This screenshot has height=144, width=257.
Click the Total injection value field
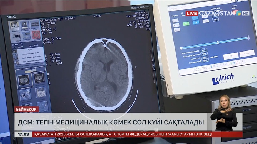pyautogui.click(x=205, y=60)
